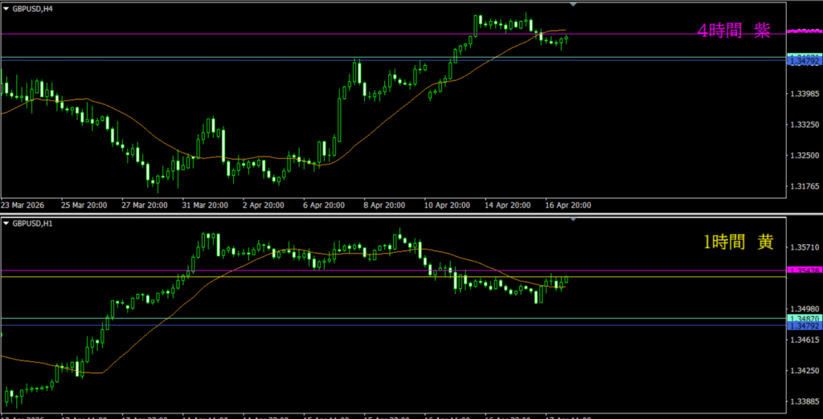Click the green 1.34870 price tag on H1 axis
The height and width of the screenshot is (419, 823).
coord(804,319)
